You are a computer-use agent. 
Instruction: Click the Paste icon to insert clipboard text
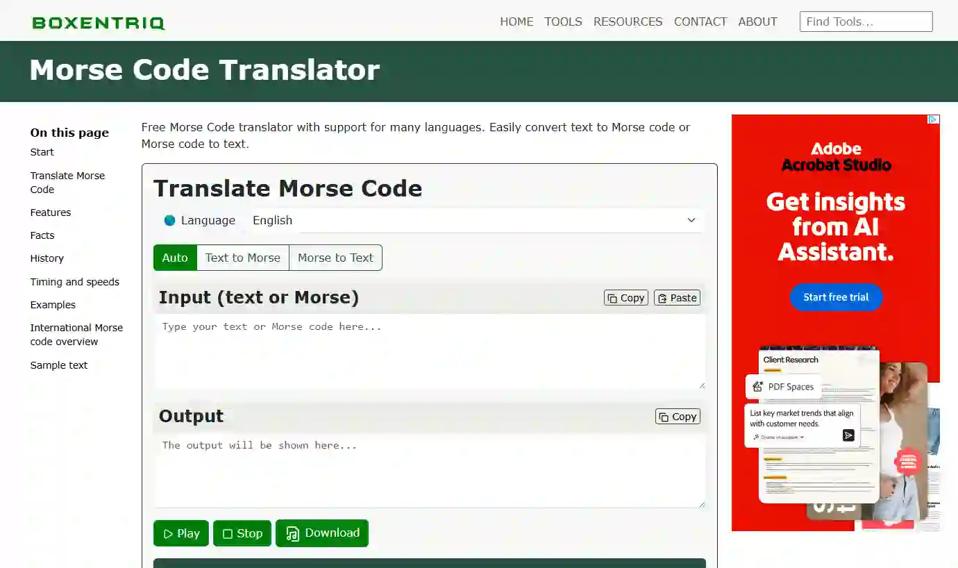pyautogui.click(x=676, y=297)
